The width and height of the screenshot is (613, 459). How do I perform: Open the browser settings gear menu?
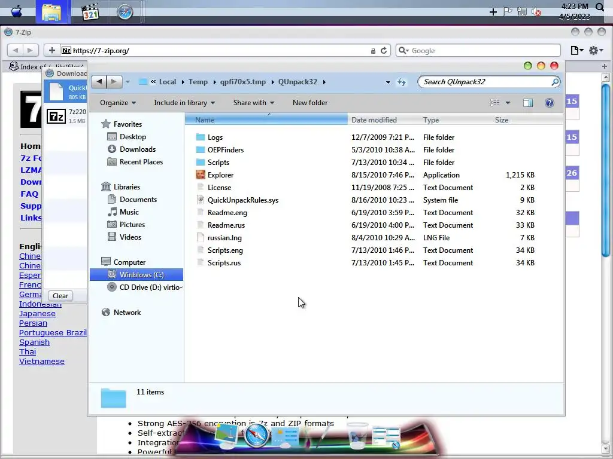click(596, 51)
